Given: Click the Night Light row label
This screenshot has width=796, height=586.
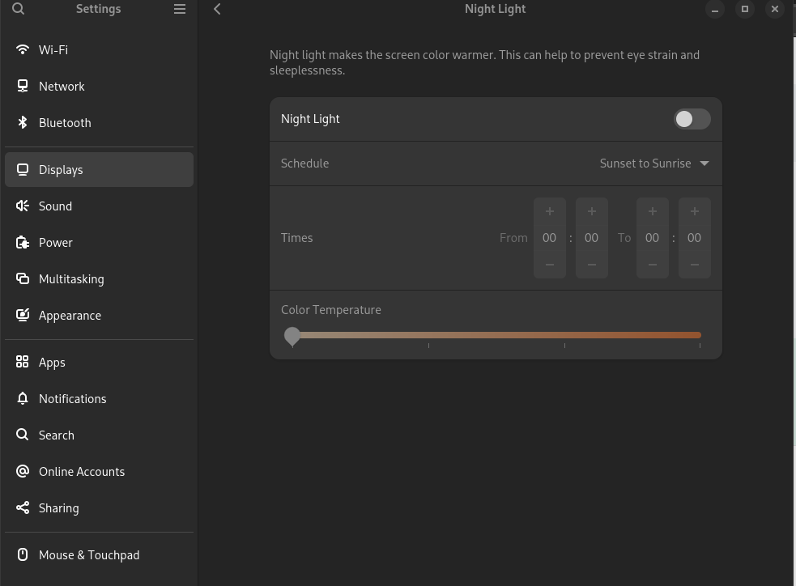Looking at the screenshot, I should (310, 119).
